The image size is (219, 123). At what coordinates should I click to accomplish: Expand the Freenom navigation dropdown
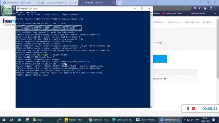point(159,22)
